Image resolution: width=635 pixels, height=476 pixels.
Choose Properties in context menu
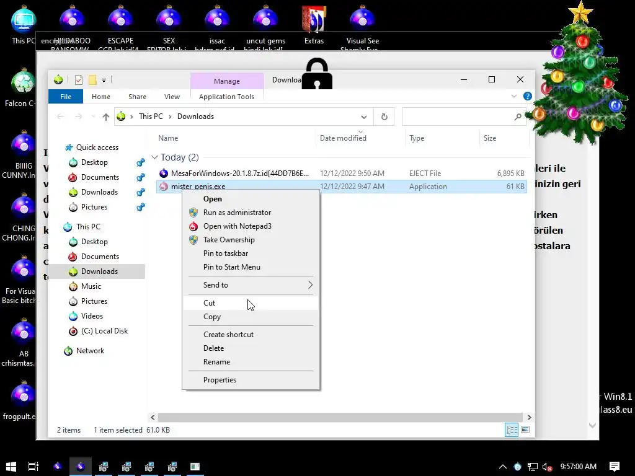tap(251, 380)
